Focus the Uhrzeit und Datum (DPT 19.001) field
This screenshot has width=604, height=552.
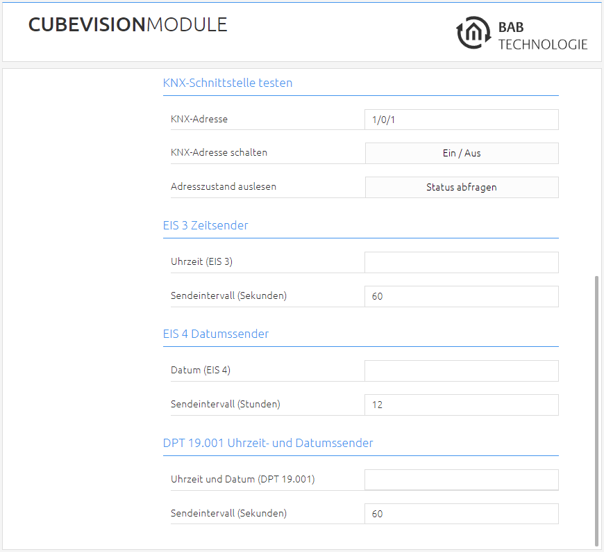[x=462, y=480]
